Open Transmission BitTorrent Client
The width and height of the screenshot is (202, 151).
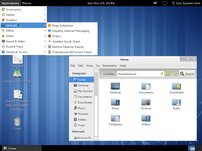(x=72, y=52)
